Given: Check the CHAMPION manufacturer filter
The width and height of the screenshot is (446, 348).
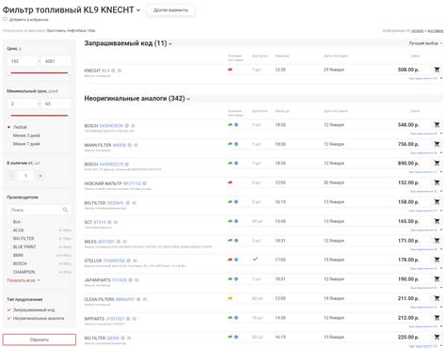Looking at the screenshot, I should click(x=9, y=272).
